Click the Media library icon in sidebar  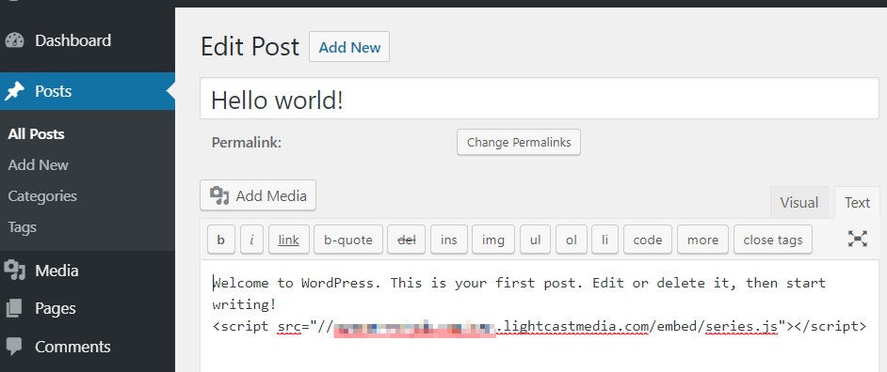click(x=15, y=271)
